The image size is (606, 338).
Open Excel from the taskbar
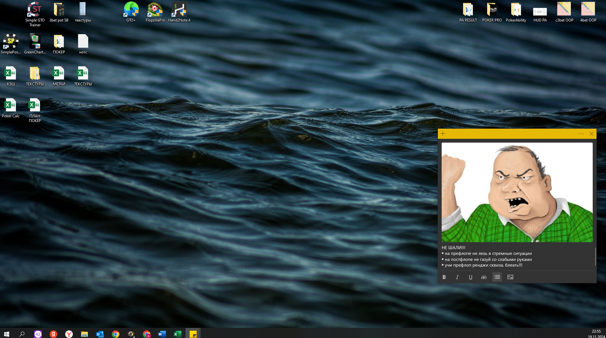tap(178, 334)
